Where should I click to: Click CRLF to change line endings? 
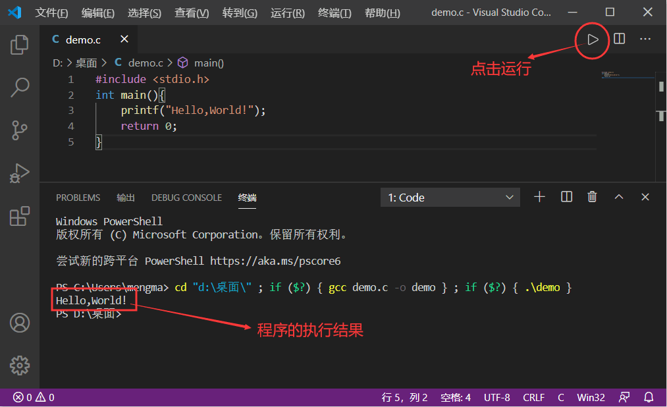click(x=533, y=397)
